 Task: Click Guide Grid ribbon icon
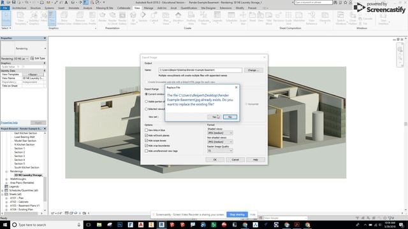click(x=289, y=18)
